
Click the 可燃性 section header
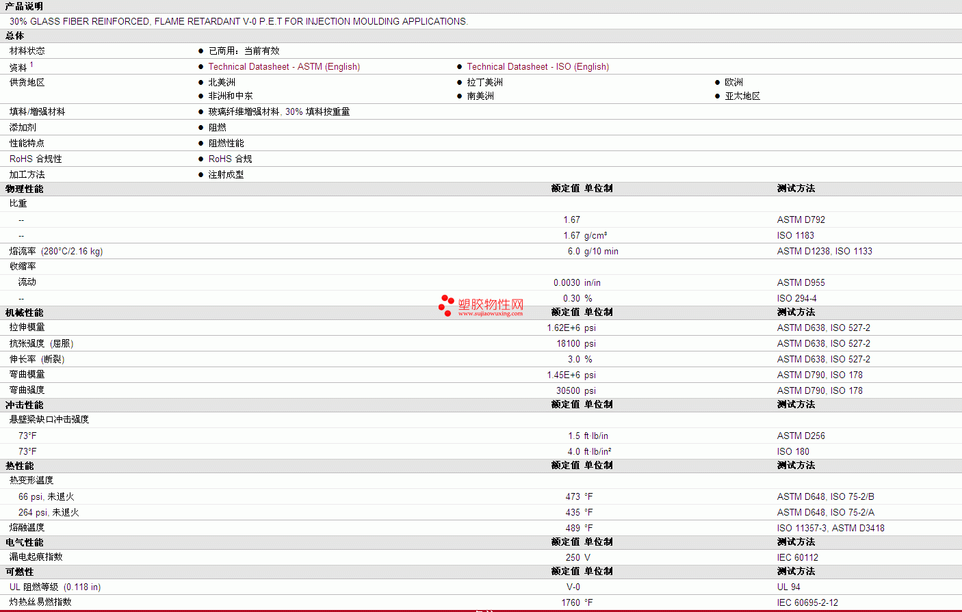click(x=20, y=572)
